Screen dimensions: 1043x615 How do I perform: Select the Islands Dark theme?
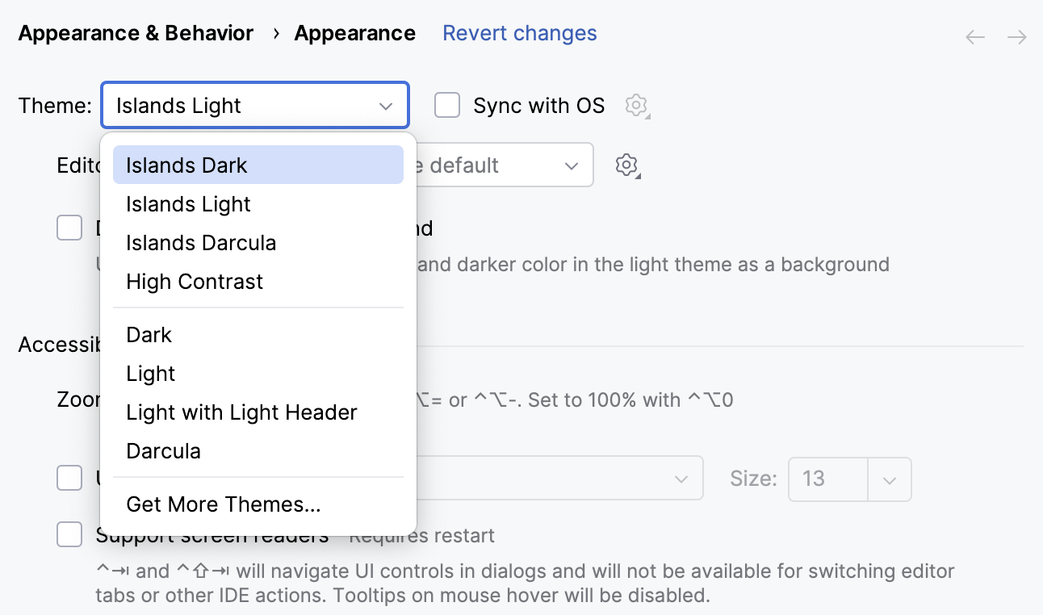[186, 165]
